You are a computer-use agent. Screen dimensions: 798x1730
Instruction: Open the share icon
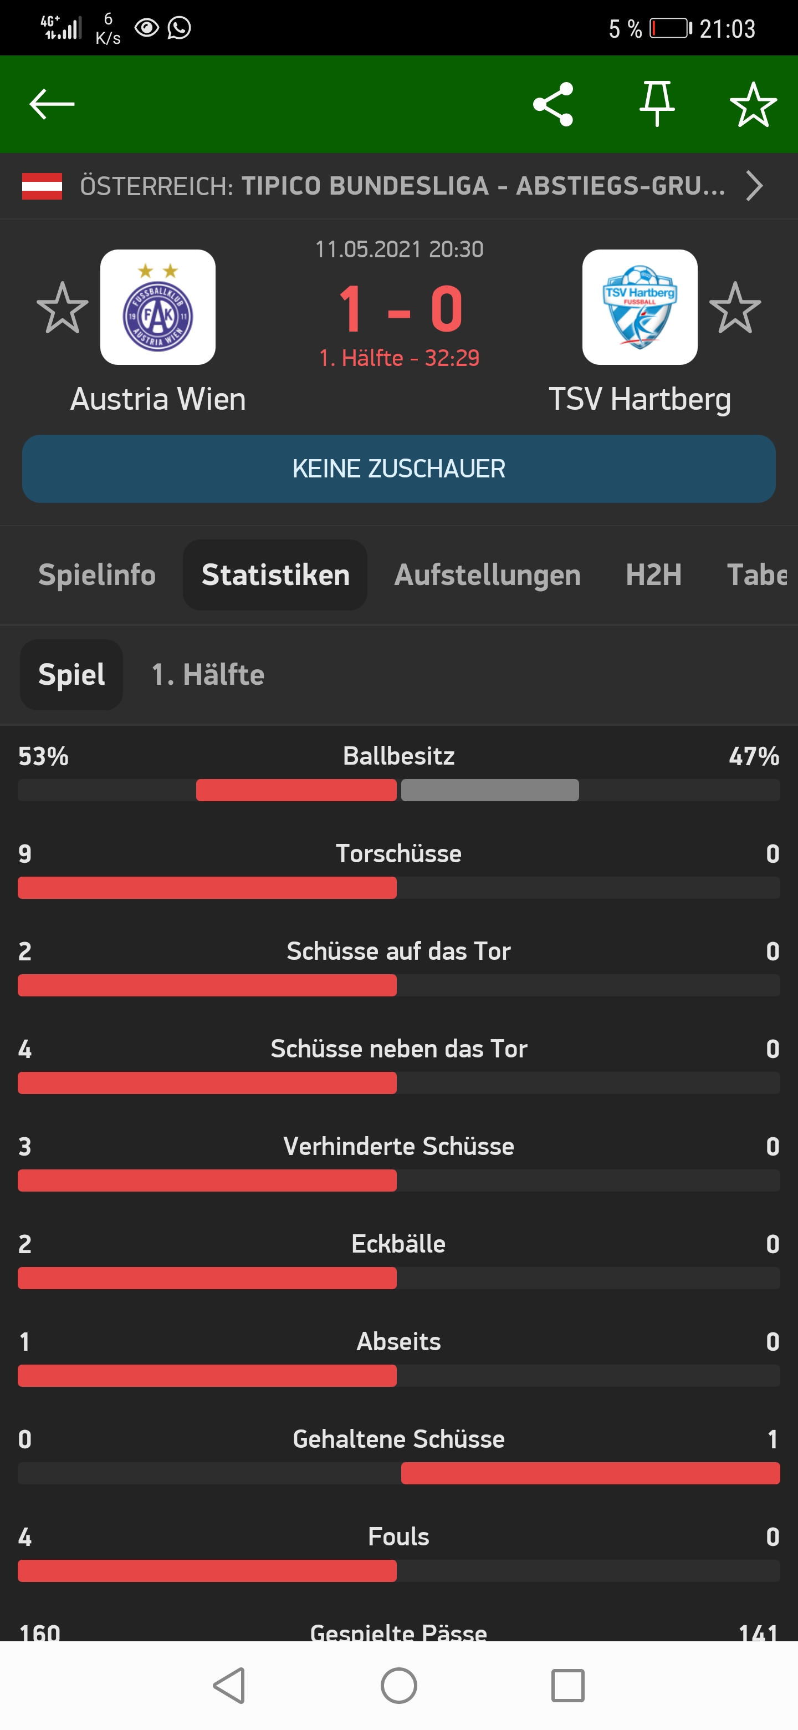pos(553,104)
